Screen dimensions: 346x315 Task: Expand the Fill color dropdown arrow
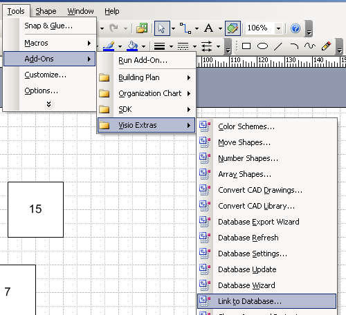[x=143, y=46]
